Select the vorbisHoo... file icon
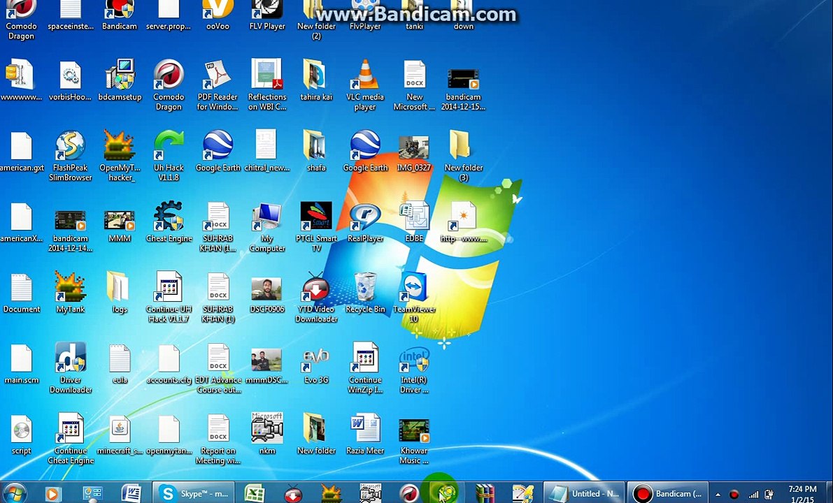The width and height of the screenshot is (833, 503). tap(70, 80)
